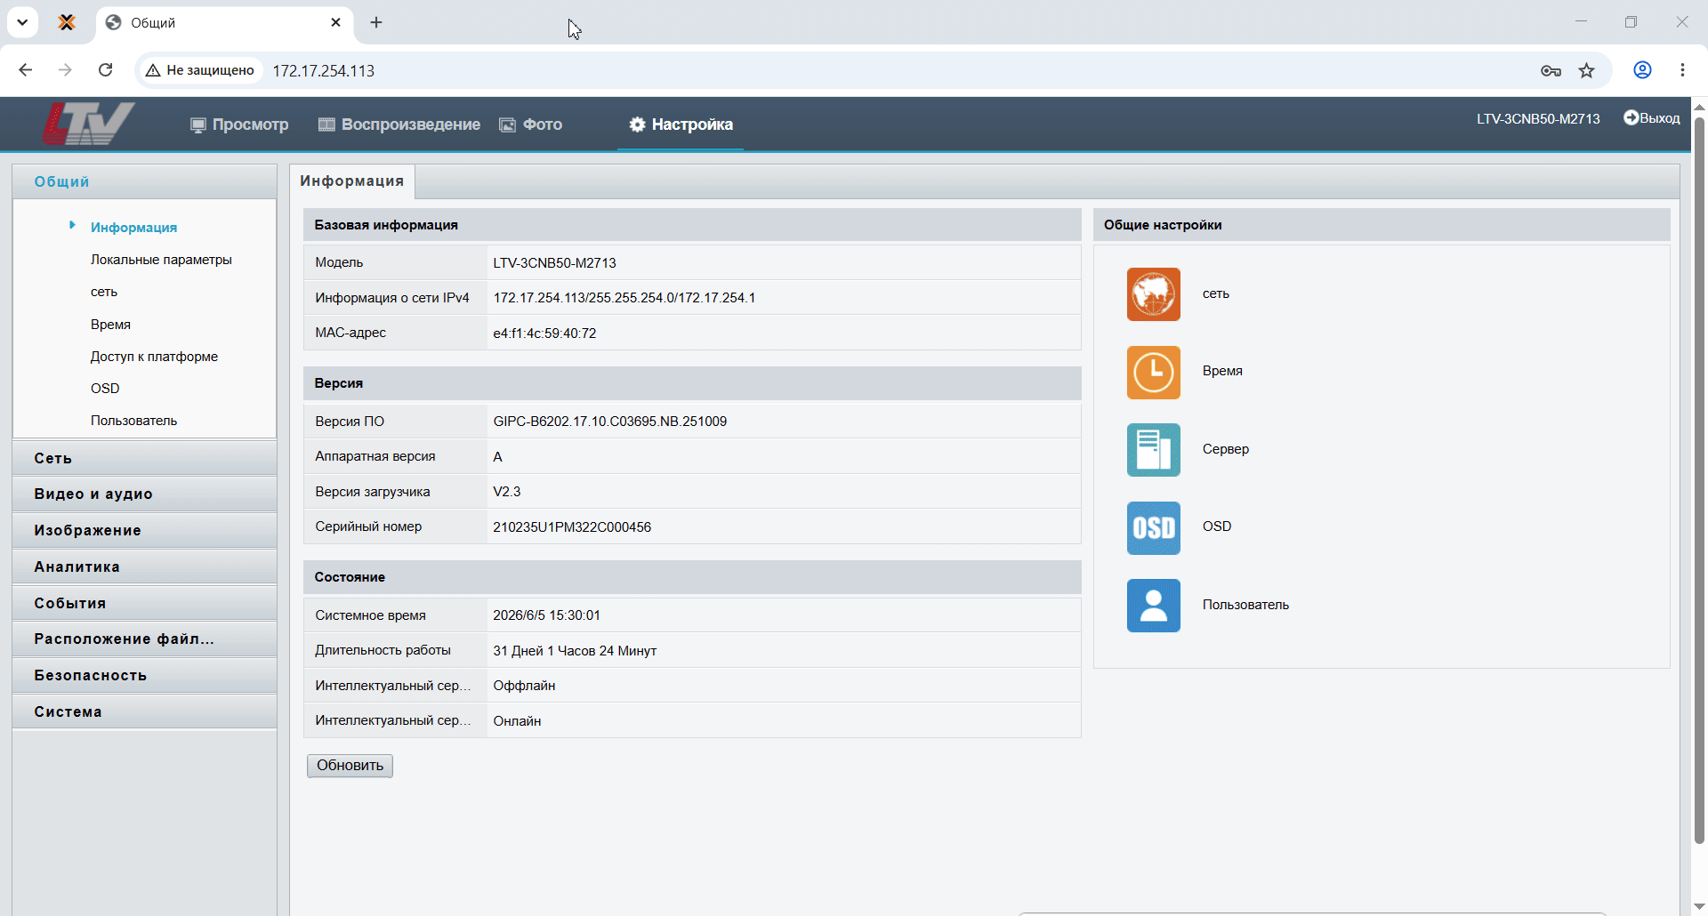Expand the Сеть section in sidebar

point(144,458)
